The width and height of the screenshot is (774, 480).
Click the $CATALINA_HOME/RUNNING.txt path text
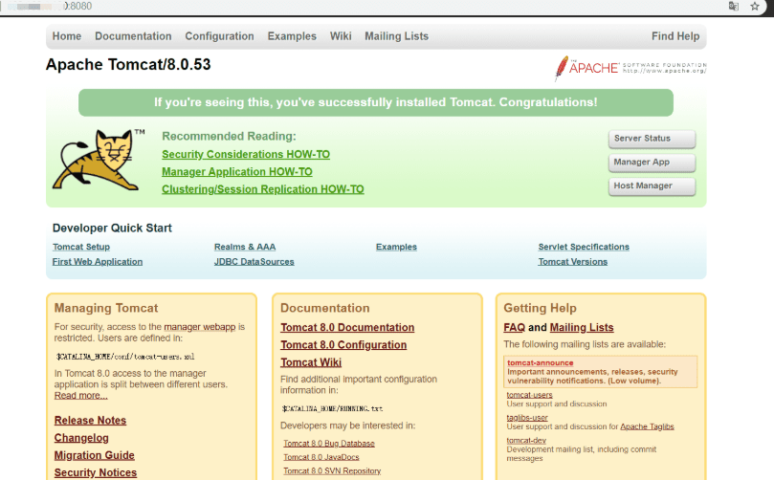pos(332,408)
